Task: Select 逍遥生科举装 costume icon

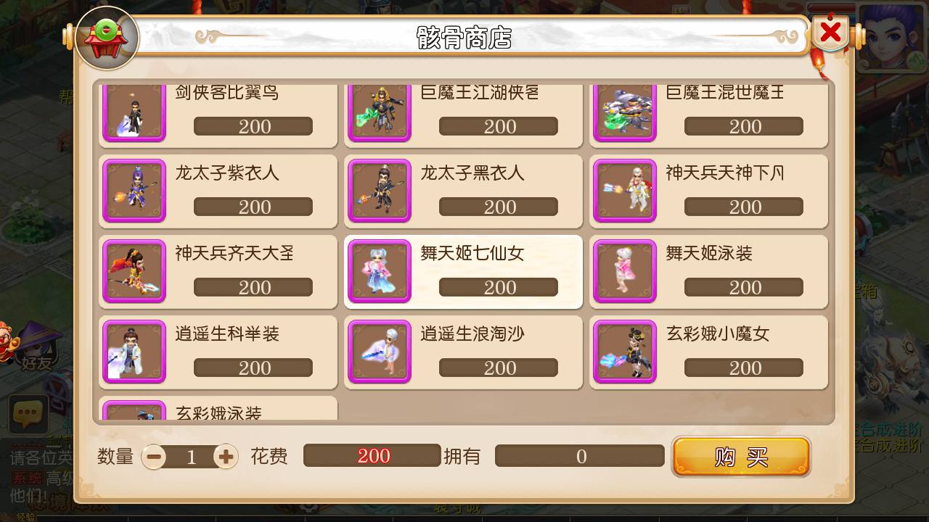Action: point(134,352)
